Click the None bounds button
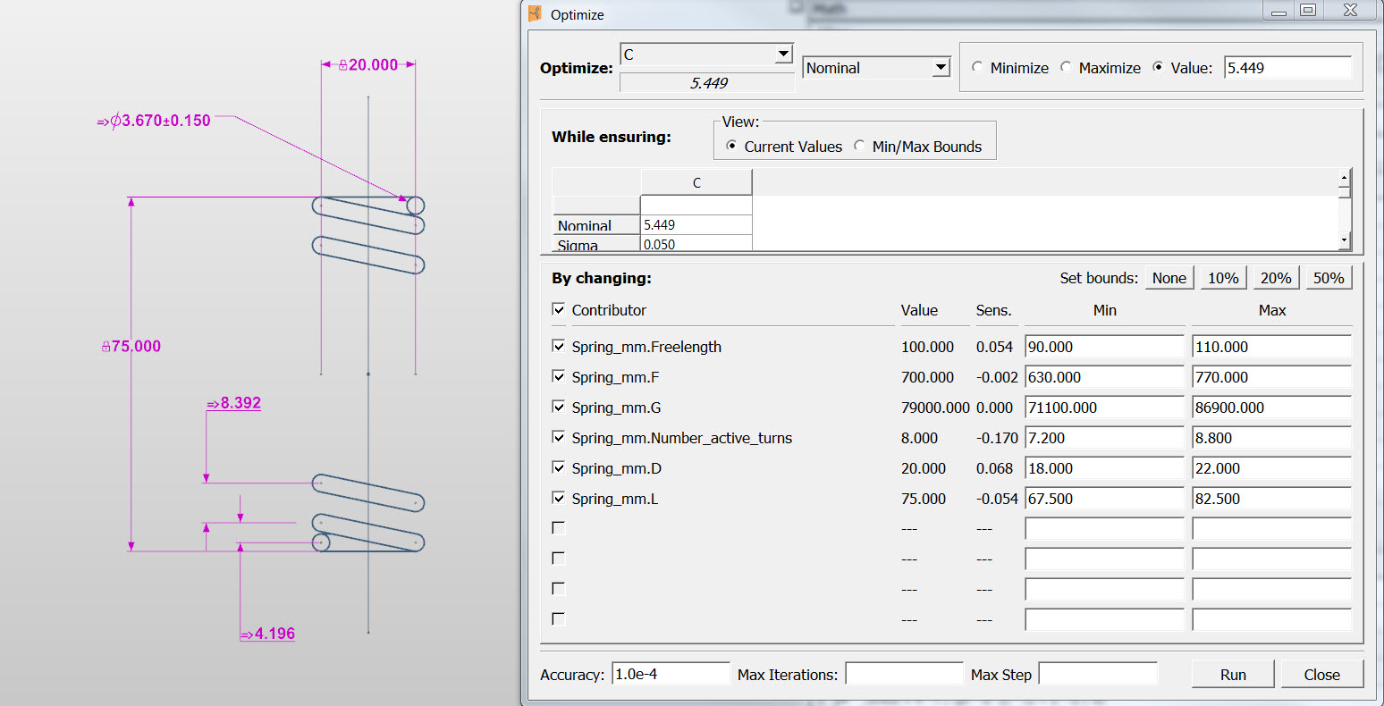Screen dimensions: 1384x706 [x=1169, y=277]
